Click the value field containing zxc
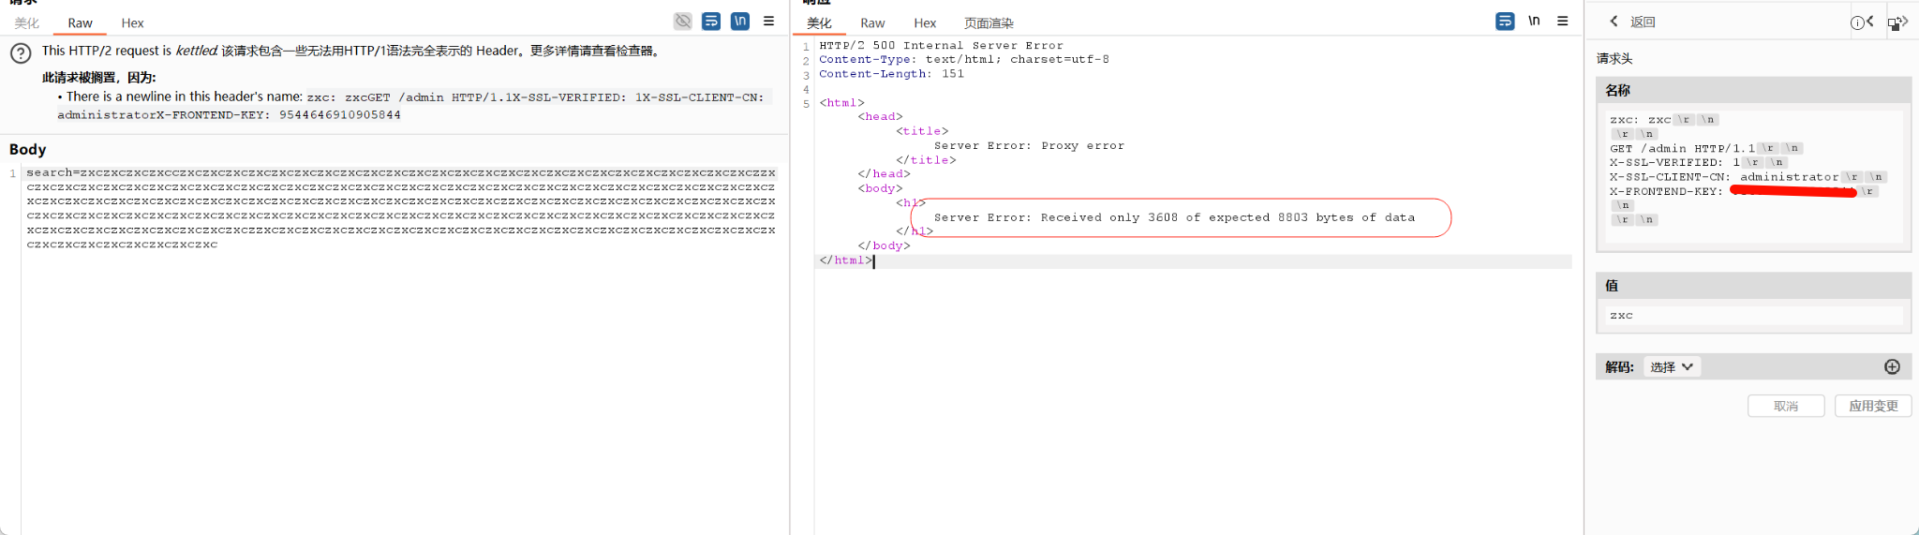 (1753, 315)
